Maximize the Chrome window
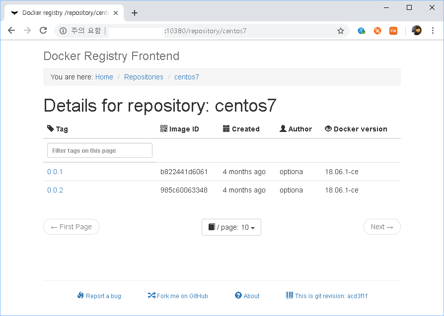This screenshot has height=316, width=444. click(409, 7)
